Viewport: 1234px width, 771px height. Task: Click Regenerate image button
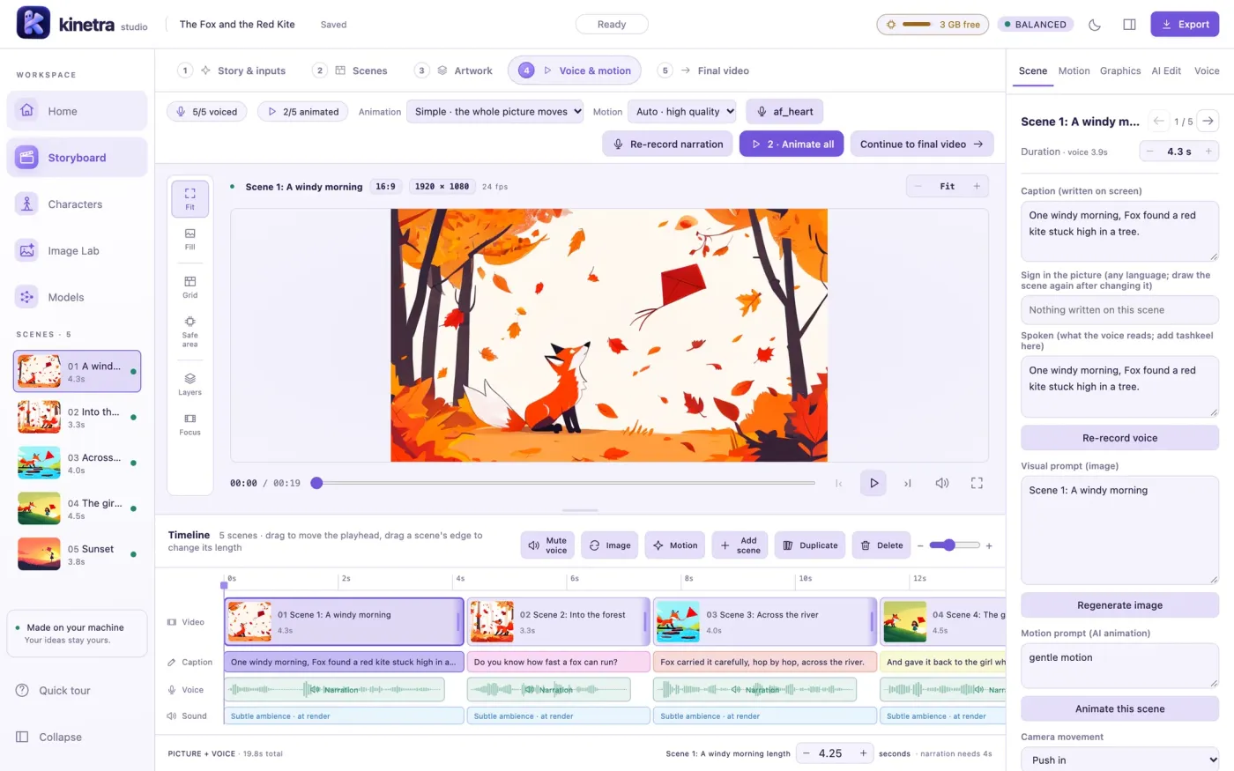[1119, 605]
